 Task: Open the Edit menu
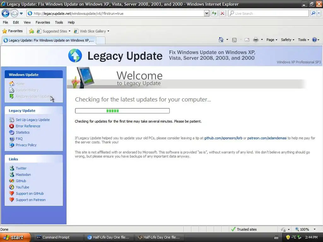coord(16,22)
